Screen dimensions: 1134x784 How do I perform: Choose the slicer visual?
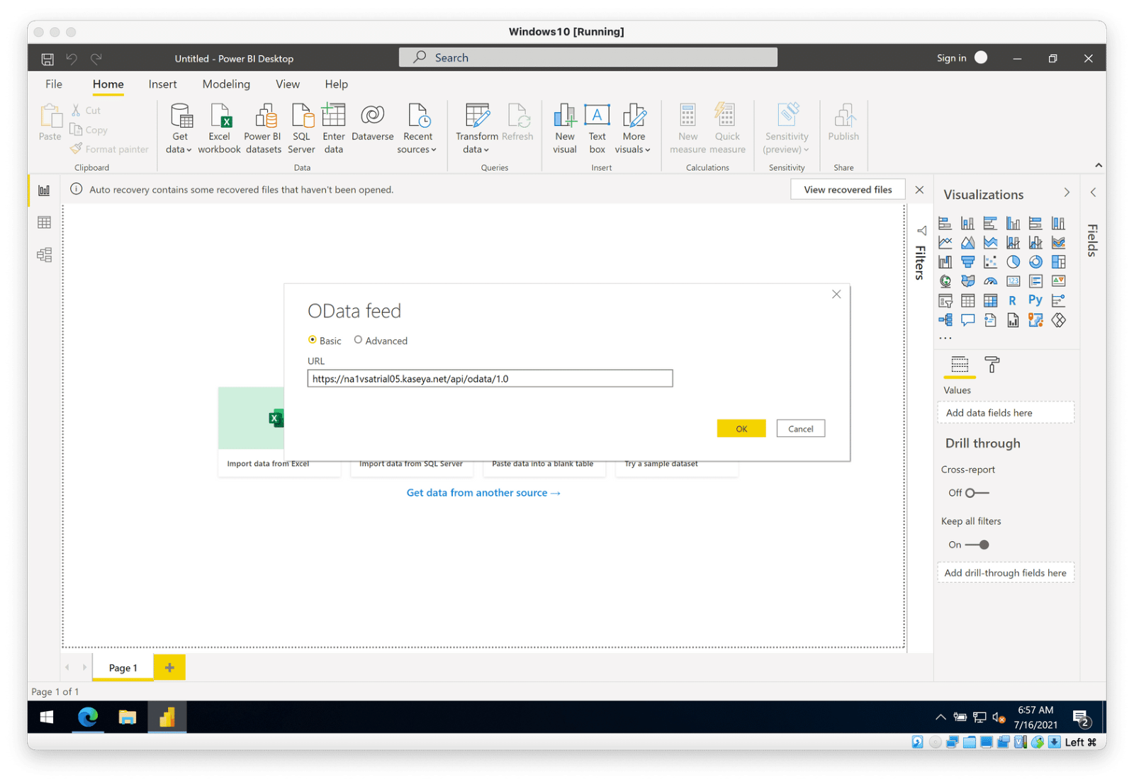click(x=945, y=301)
